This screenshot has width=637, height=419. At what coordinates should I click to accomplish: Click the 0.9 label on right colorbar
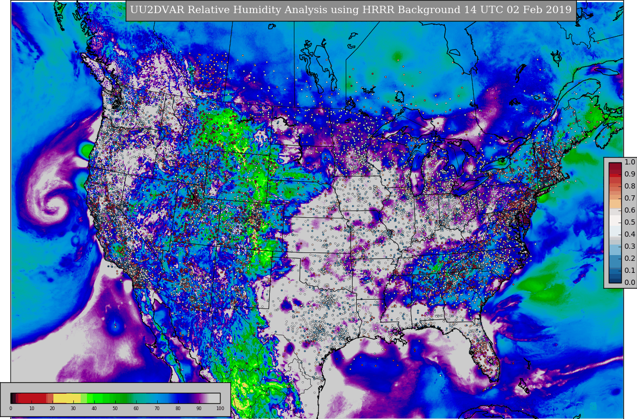pyautogui.click(x=630, y=174)
